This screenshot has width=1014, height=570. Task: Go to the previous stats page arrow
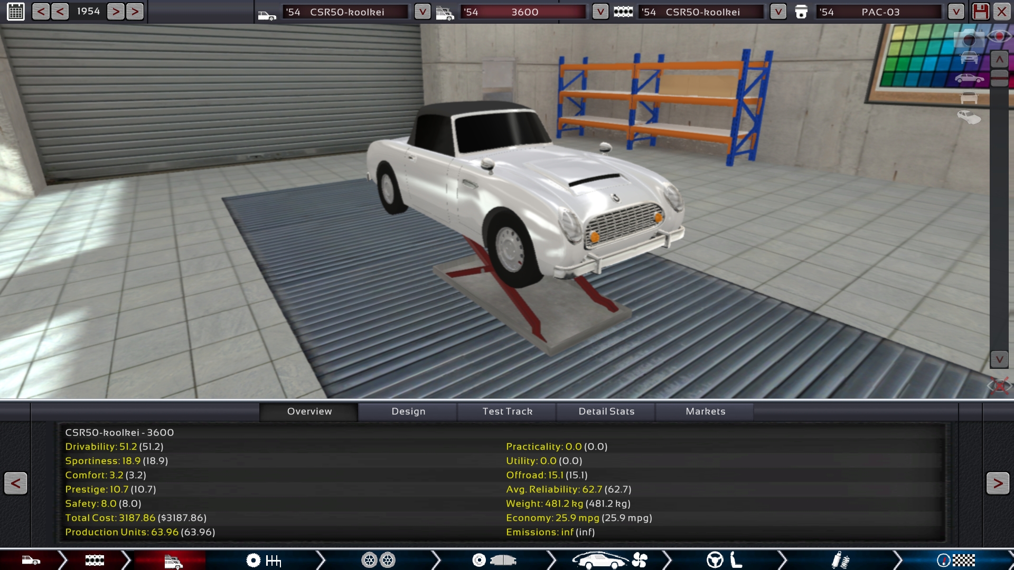pos(16,483)
